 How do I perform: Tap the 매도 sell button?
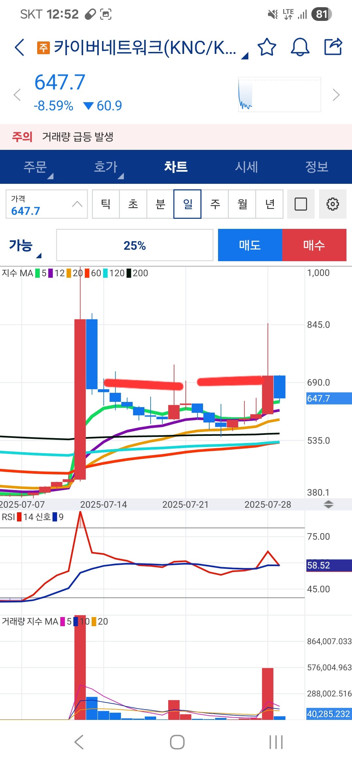250,245
